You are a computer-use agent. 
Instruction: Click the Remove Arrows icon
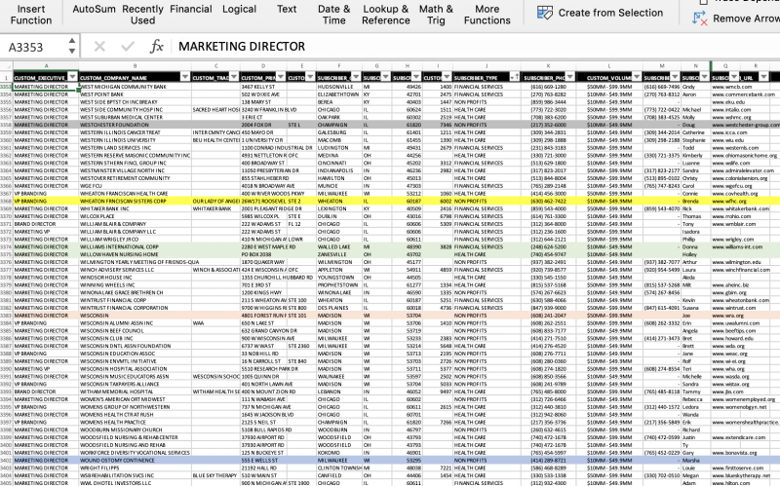700,19
